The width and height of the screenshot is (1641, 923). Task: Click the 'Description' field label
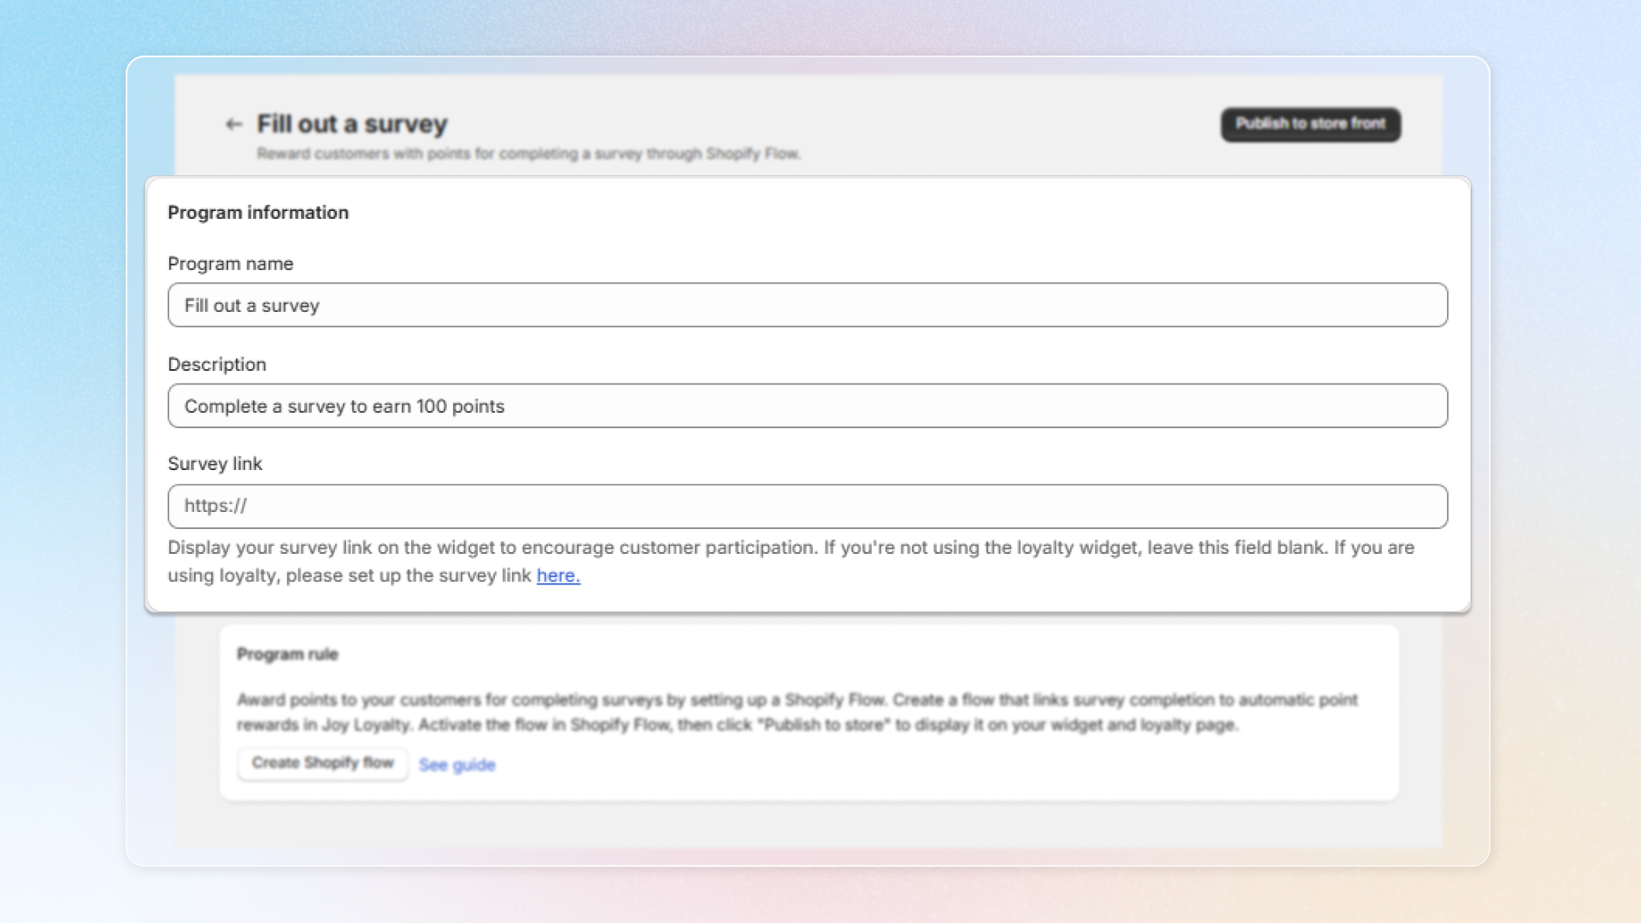216,365
